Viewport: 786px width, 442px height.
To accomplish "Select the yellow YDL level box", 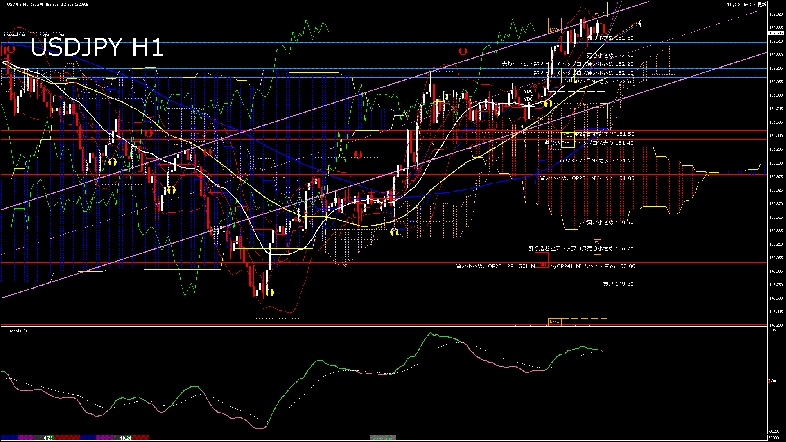I will point(567,135).
